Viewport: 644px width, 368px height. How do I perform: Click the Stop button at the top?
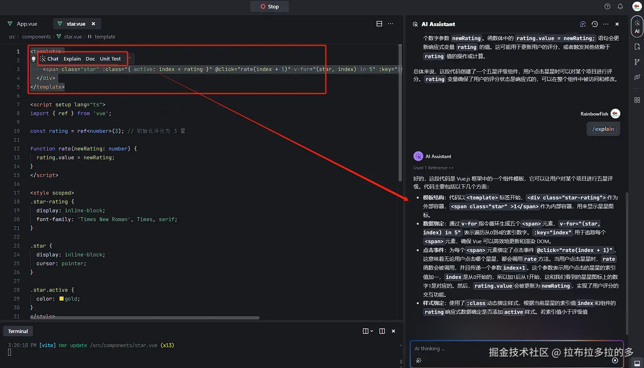click(270, 6)
